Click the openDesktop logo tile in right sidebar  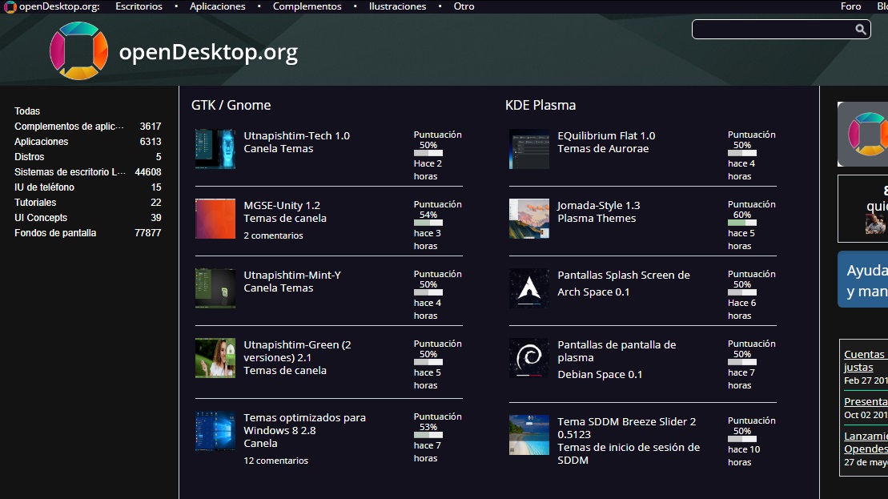coord(862,135)
